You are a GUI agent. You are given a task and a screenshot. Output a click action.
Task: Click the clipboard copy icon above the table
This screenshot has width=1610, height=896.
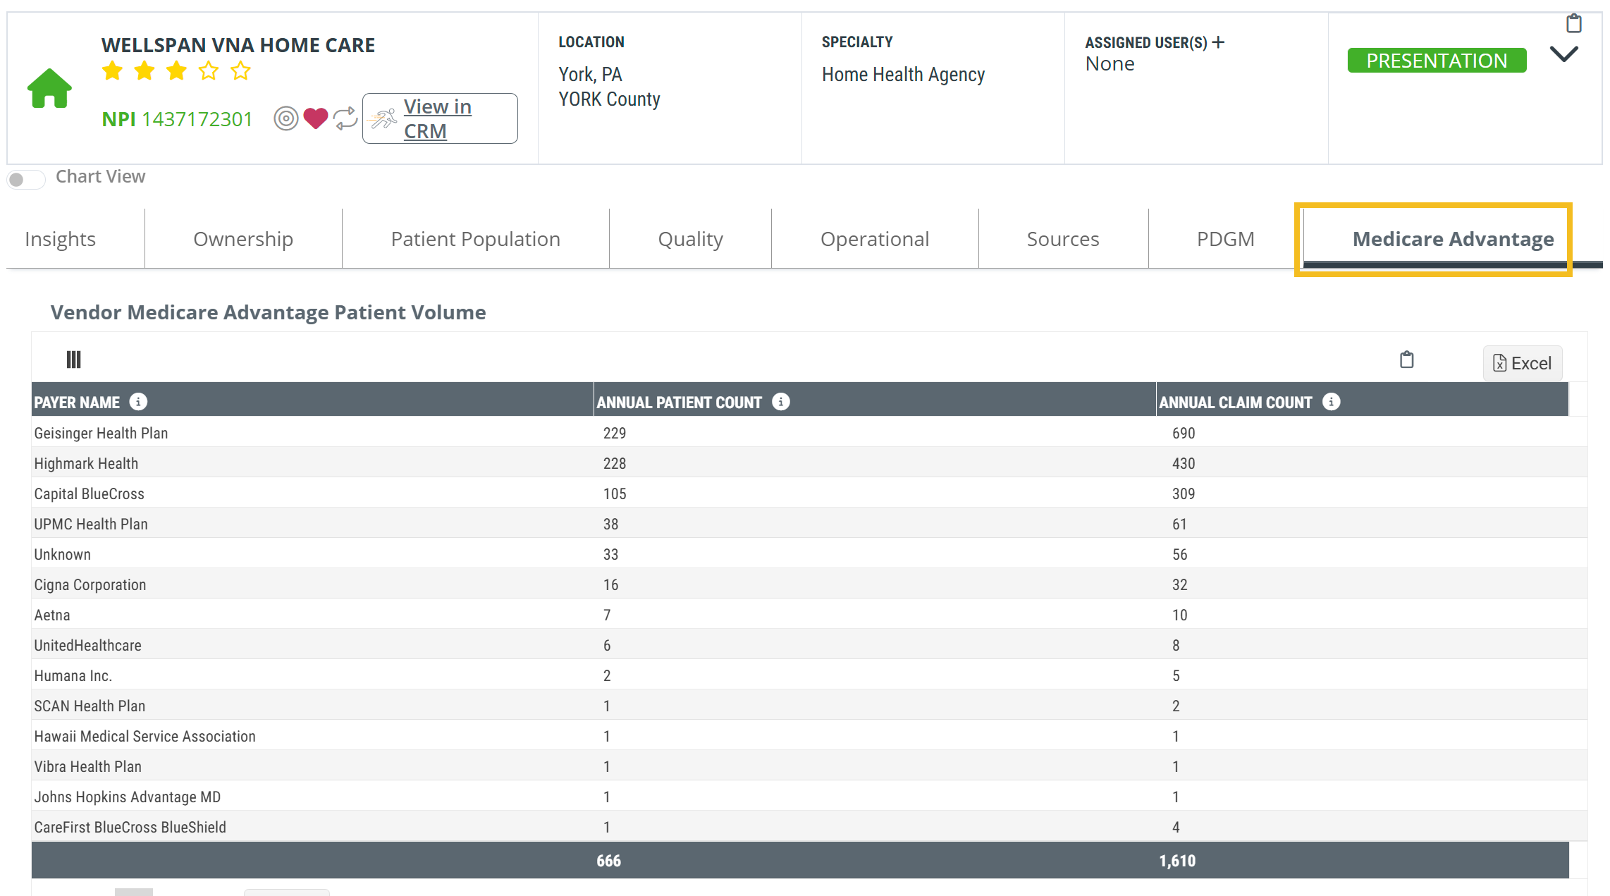coord(1406,360)
